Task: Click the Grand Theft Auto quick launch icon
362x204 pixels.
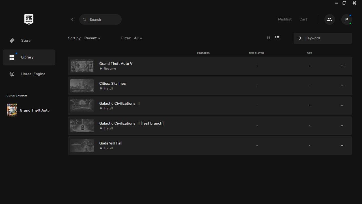Action: point(12,110)
